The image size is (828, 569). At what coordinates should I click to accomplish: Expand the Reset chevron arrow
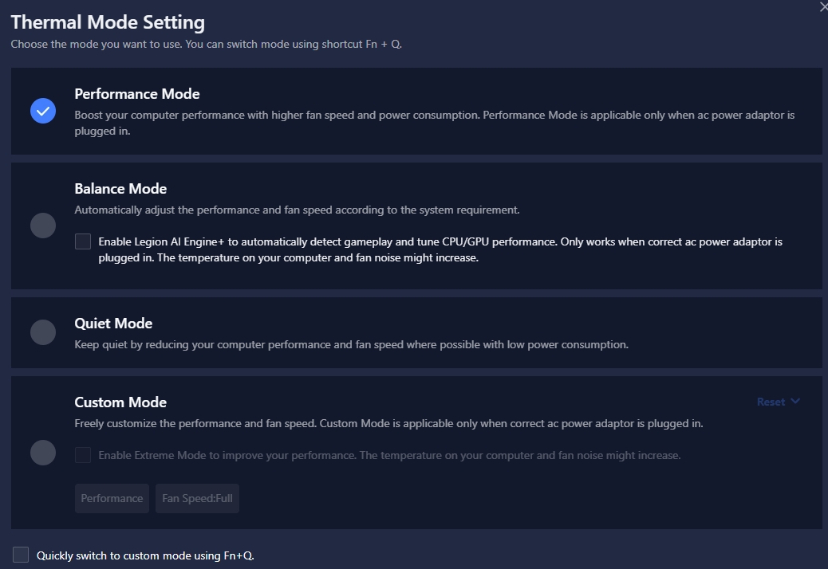click(795, 402)
